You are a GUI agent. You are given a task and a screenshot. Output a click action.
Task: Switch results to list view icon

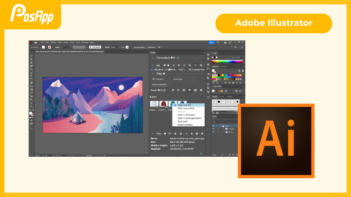184,90
